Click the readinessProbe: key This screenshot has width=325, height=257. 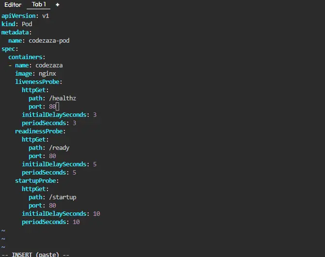pyautogui.click(x=40, y=131)
